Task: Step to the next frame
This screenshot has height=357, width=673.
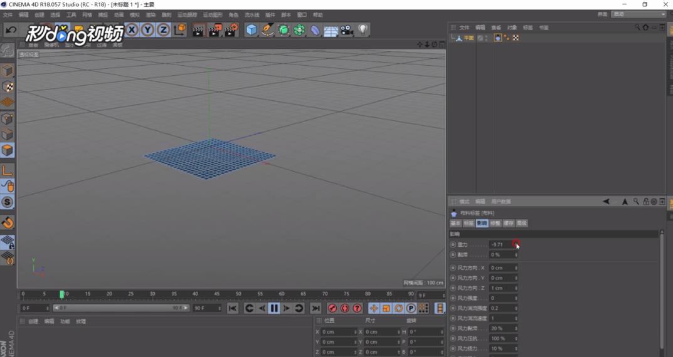Action: 286,308
